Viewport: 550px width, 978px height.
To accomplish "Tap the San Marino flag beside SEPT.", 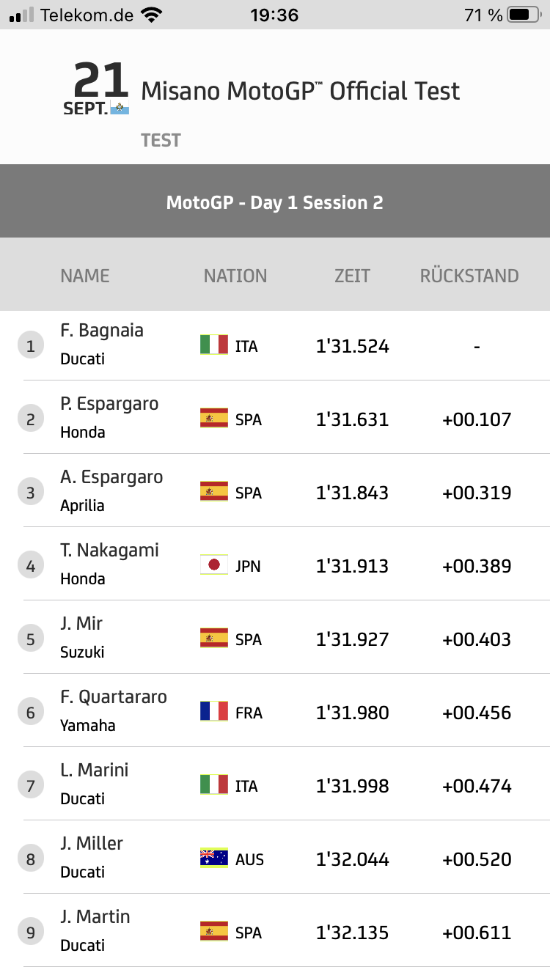I will pyautogui.click(x=120, y=109).
